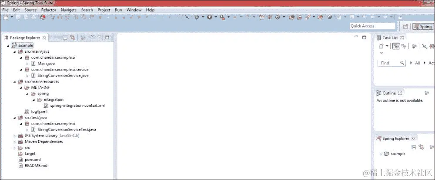Click the New Task icon in Task List
The width and height of the screenshot is (435, 180).
[381, 46]
